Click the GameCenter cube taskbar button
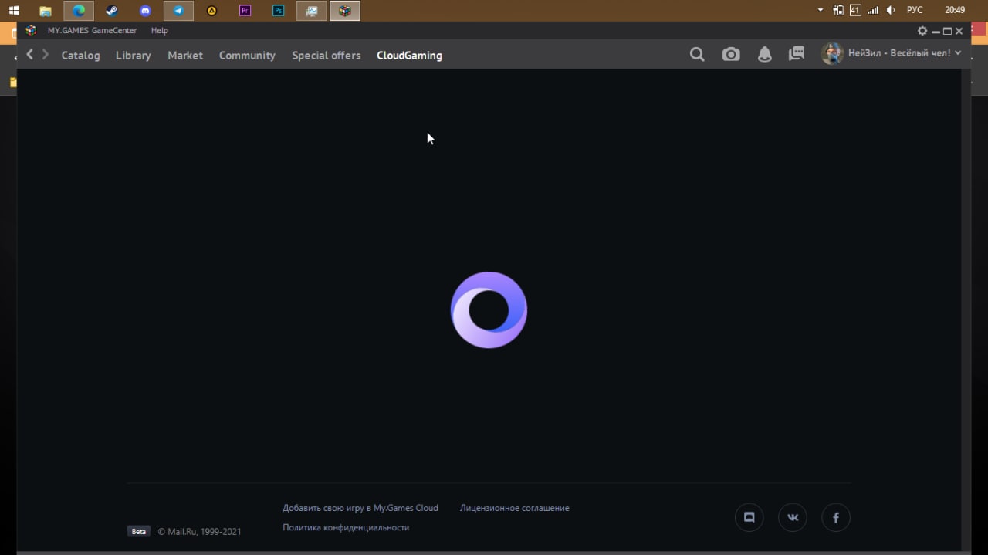The height and width of the screenshot is (555, 988). (x=344, y=11)
